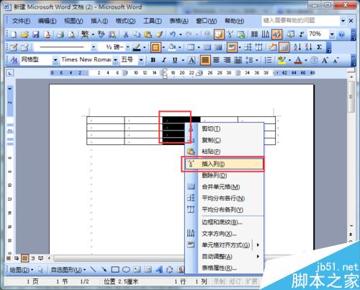The image size is (360, 290).
Task: Click the Draw Table pencil icon
Action: pyautogui.click(x=14, y=48)
